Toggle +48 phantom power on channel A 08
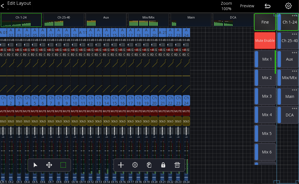 point(57,50)
